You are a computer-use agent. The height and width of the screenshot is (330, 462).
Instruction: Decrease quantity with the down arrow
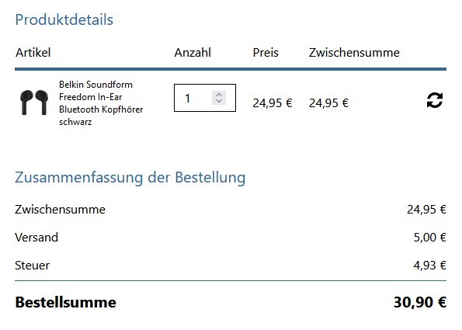point(219,101)
